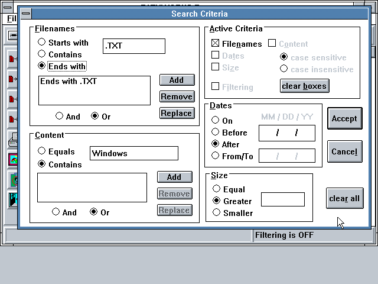The image size is (378, 284).
Task: Choose Or logic for Content
Action: [100, 212]
